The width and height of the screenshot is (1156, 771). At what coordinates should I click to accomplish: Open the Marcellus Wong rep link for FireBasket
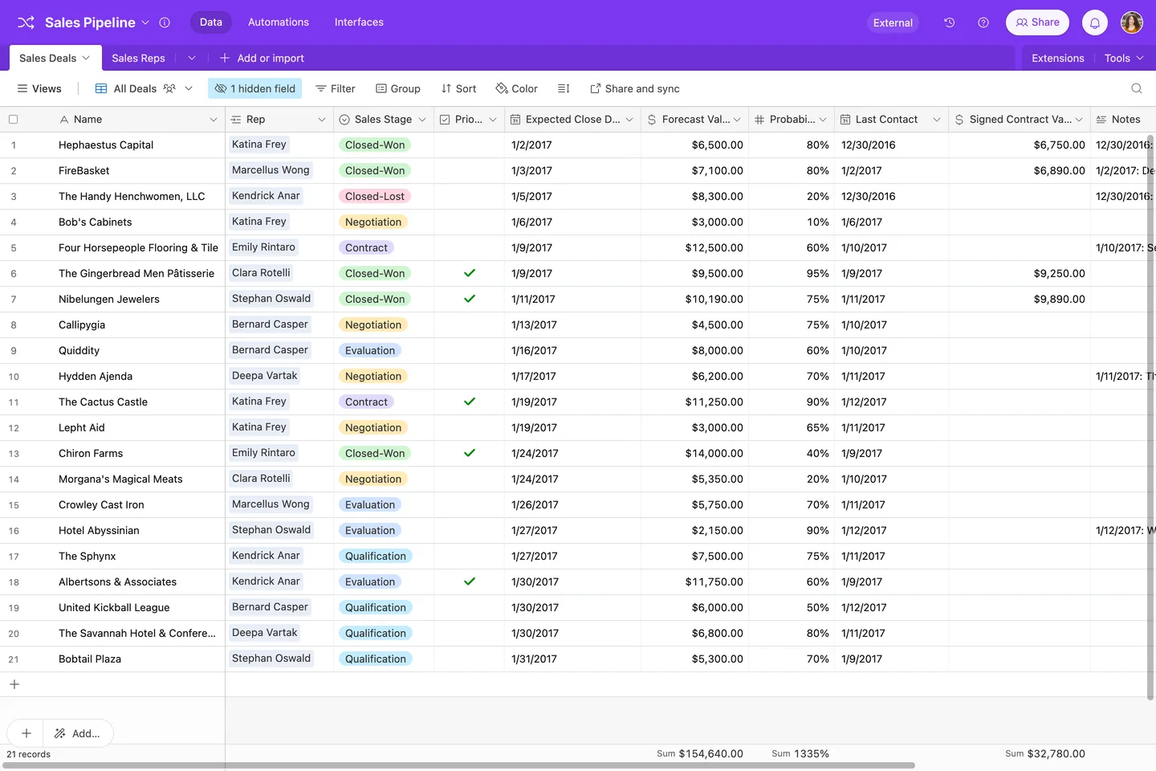click(x=271, y=170)
